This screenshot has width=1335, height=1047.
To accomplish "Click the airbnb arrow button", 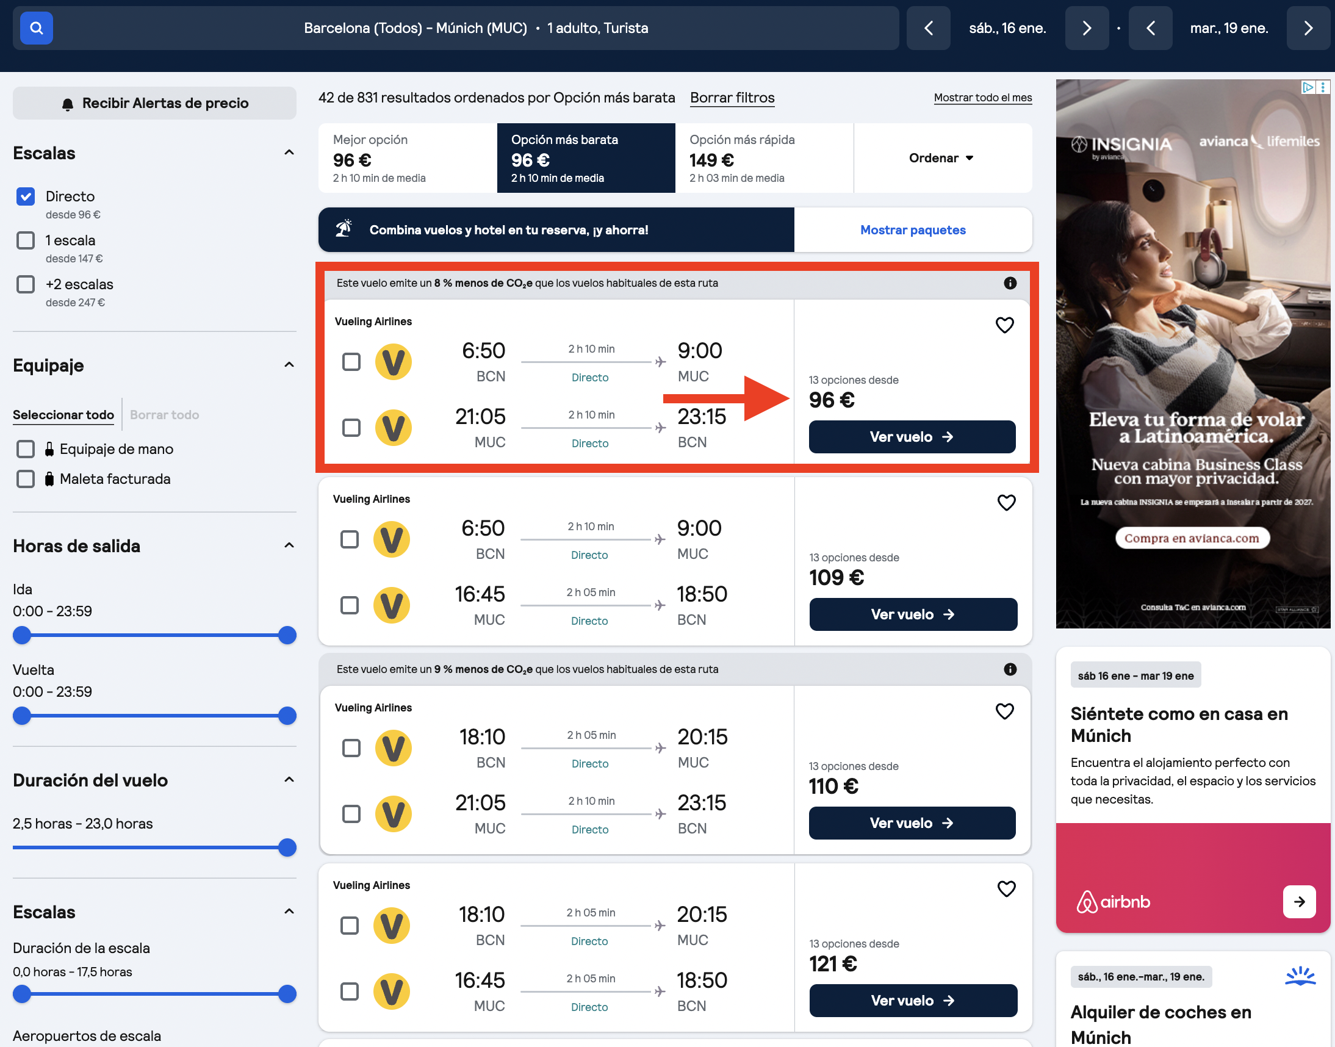I will pos(1299,902).
